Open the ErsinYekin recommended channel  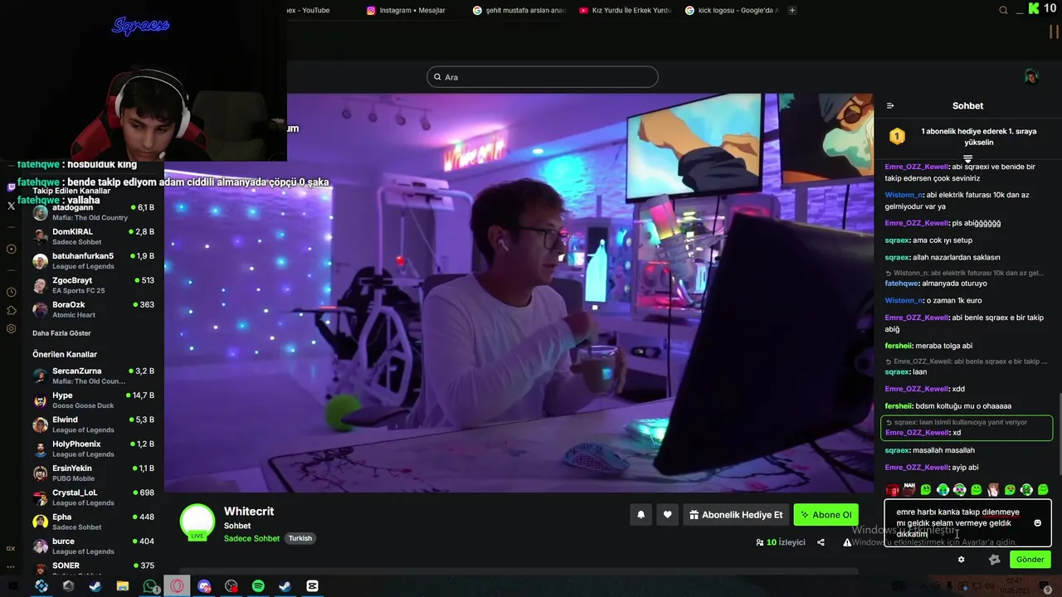point(93,473)
